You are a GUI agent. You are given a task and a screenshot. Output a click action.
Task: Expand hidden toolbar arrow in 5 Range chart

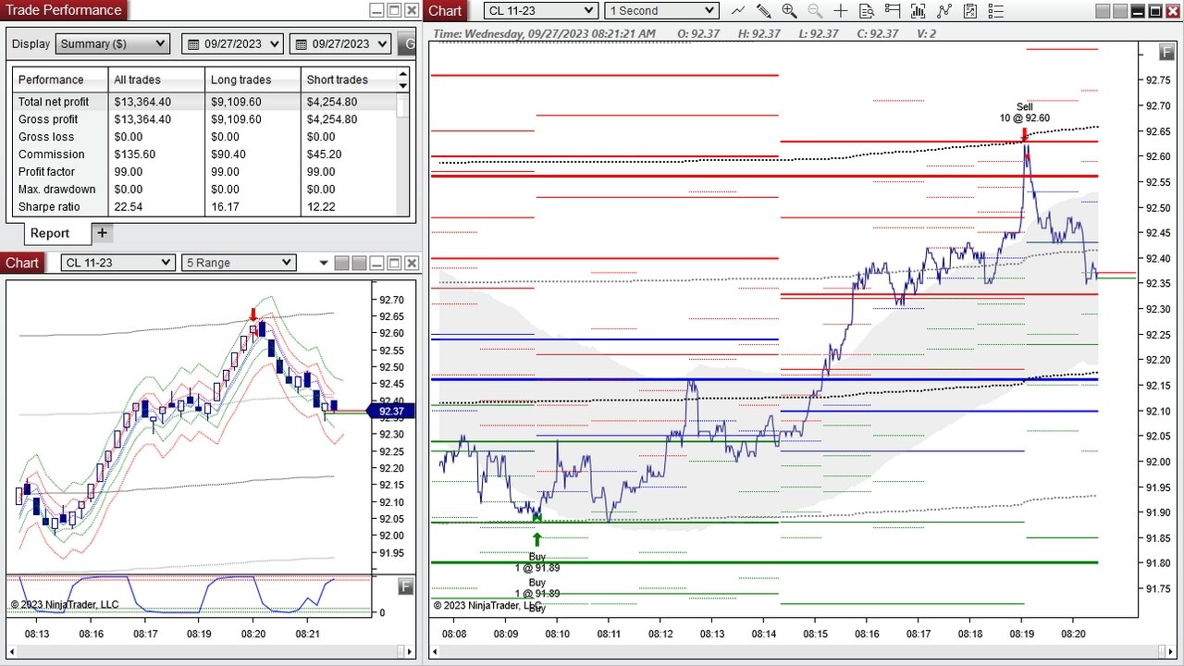323,264
